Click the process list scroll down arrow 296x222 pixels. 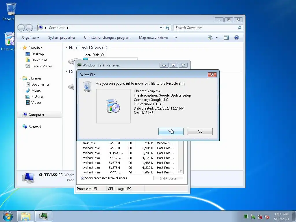click(181, 171)
